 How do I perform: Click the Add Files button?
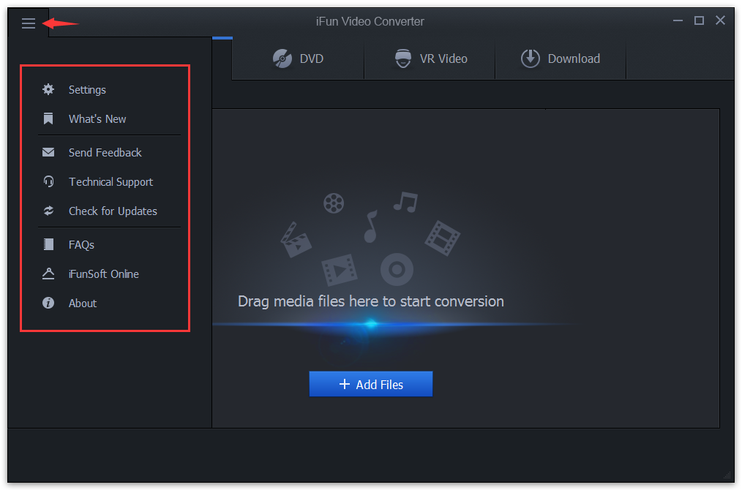(x=371, y=384)
